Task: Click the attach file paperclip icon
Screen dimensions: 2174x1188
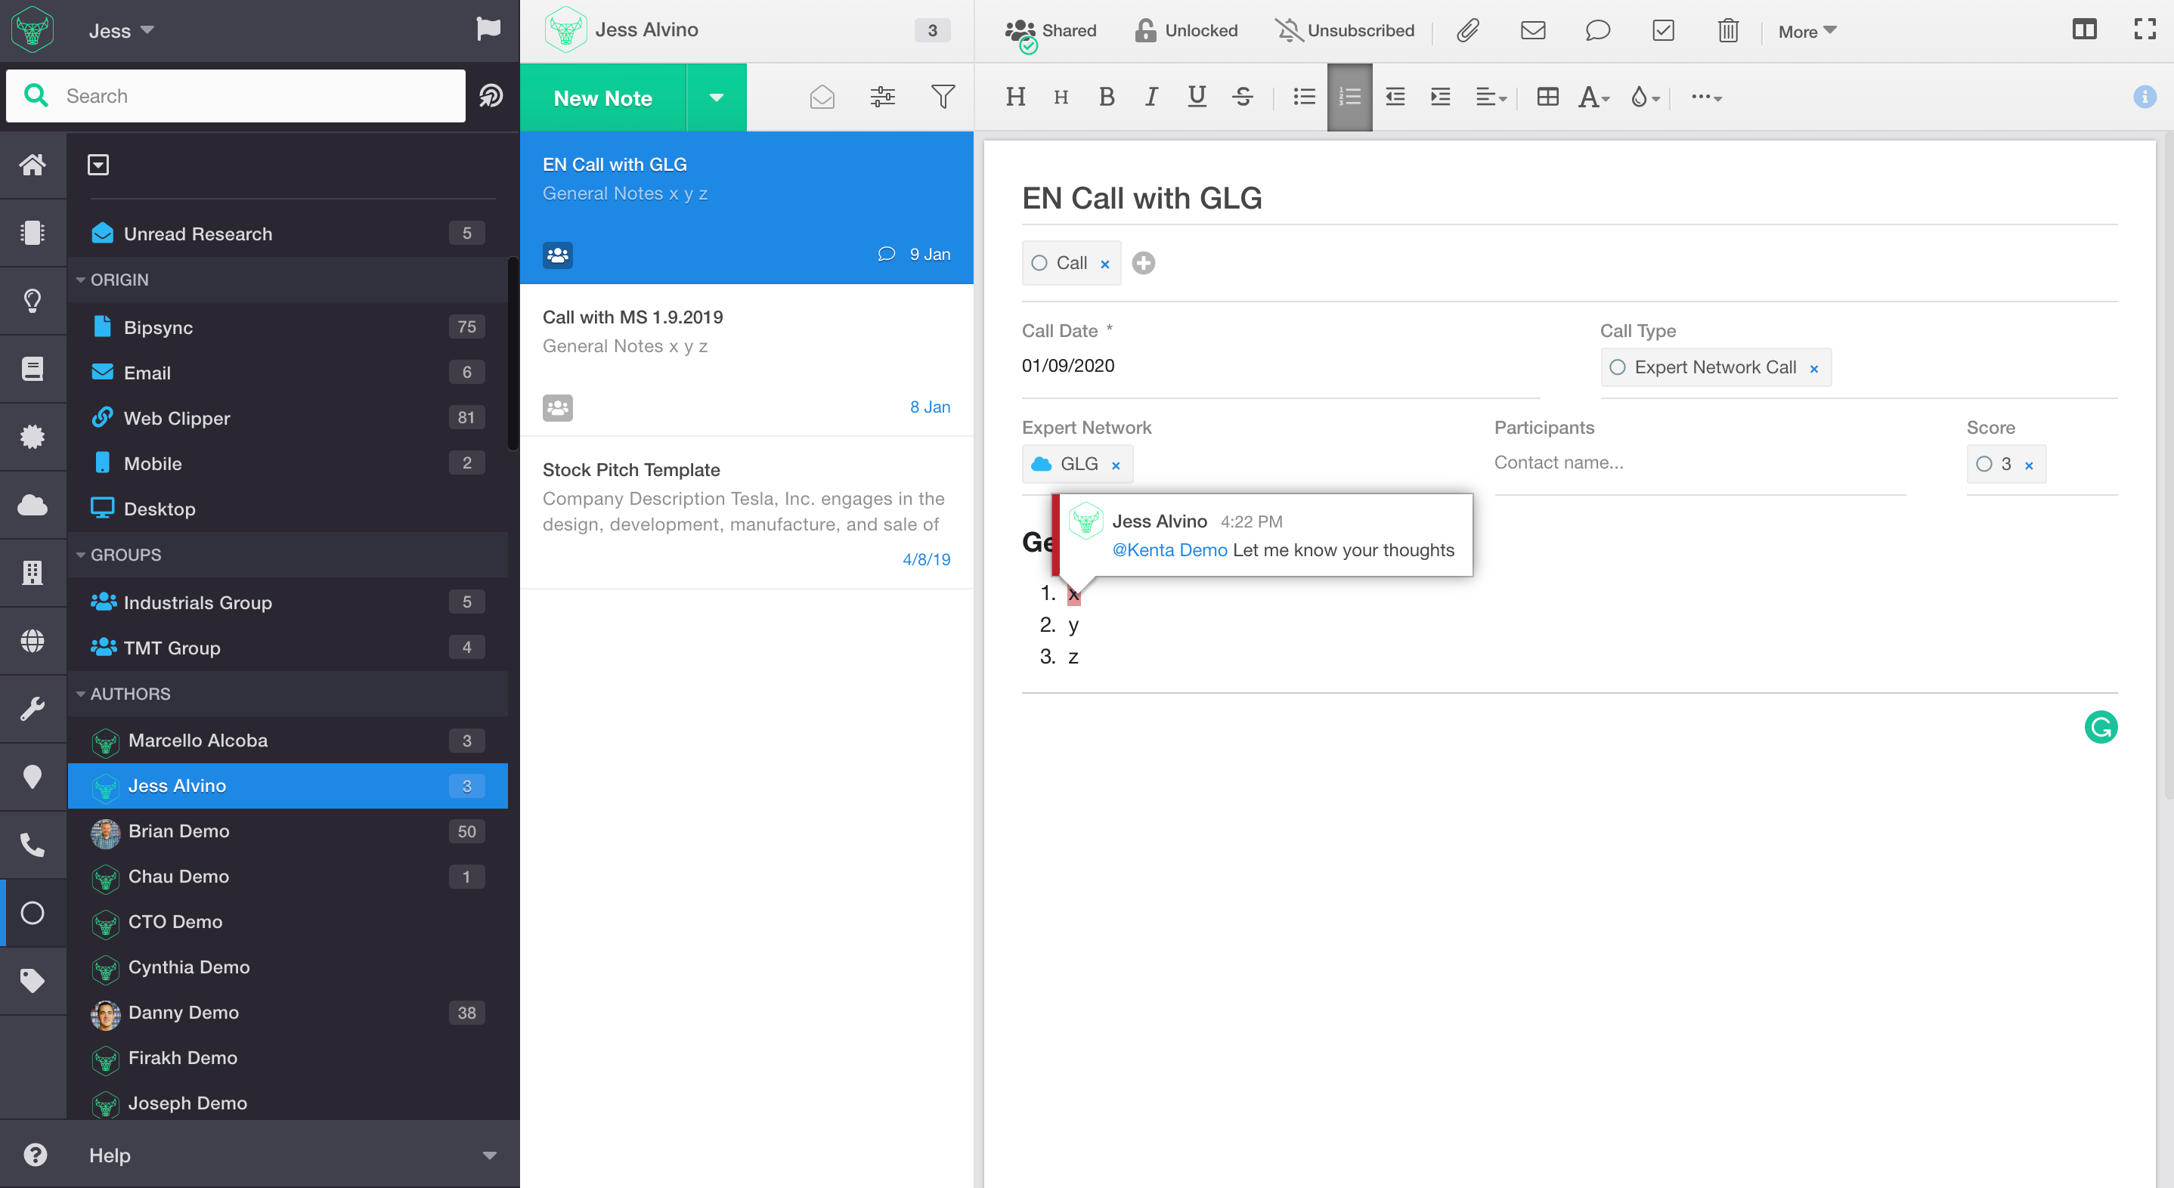Action: (1468, 31)
